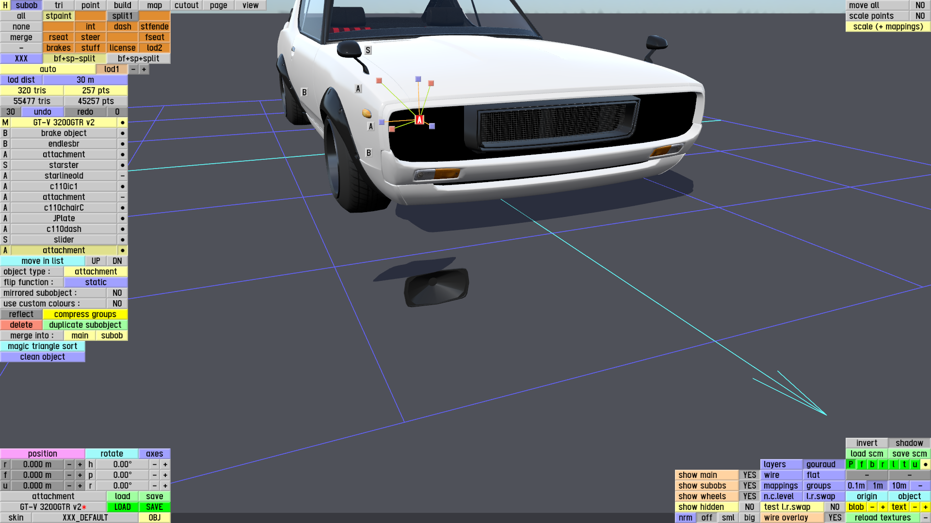The image size is (931, 523).
Task: Click duplicate subobject button
Action: [x=85, y=325]
